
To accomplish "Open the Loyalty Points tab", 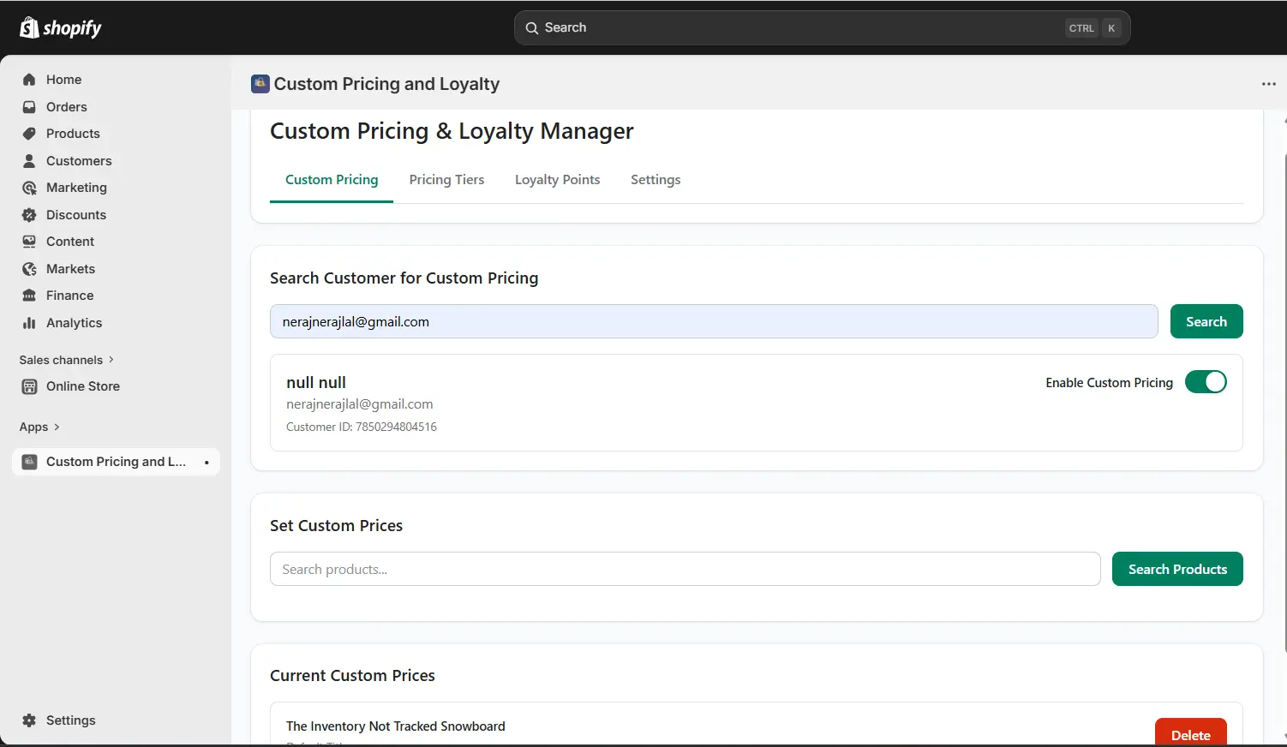I will coord(557,179).
